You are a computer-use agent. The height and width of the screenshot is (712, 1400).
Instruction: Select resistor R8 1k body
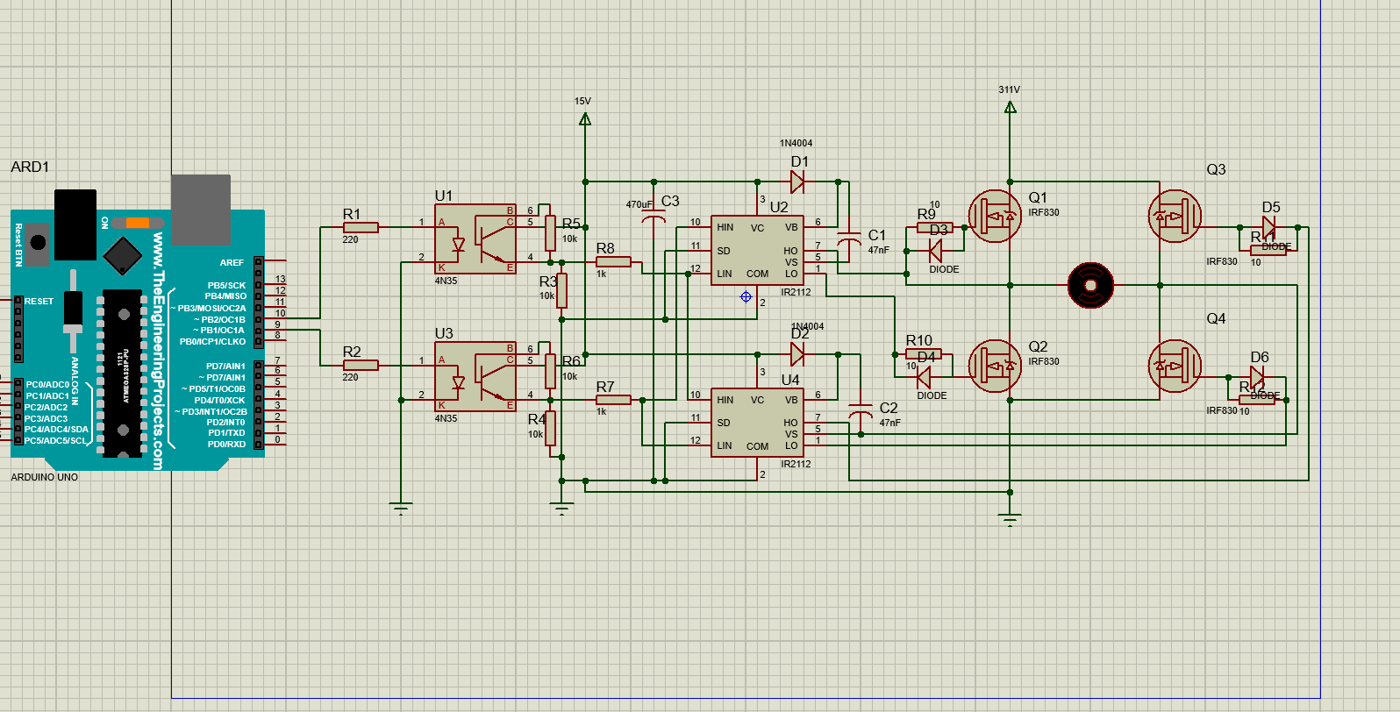(613, 261)
